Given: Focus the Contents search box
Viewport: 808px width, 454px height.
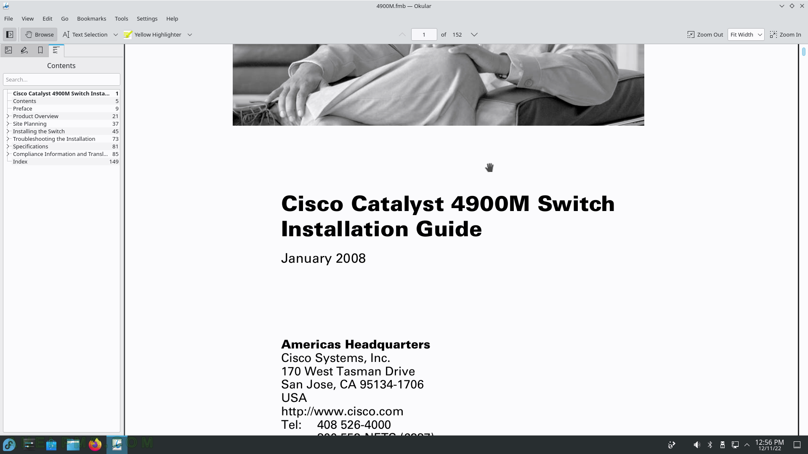Looking at the screenshot, I should (x=61, y=79).
